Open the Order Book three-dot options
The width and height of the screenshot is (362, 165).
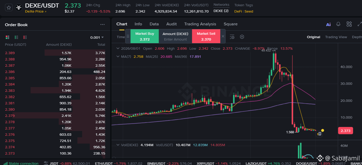(102, 25)
